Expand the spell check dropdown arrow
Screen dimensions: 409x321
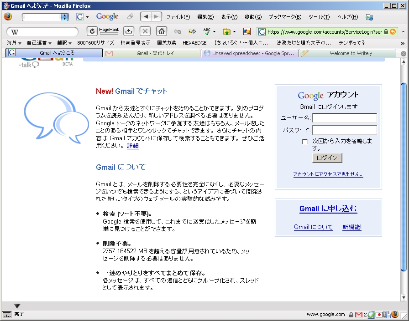pyautogui.click(x=215, y=32)
